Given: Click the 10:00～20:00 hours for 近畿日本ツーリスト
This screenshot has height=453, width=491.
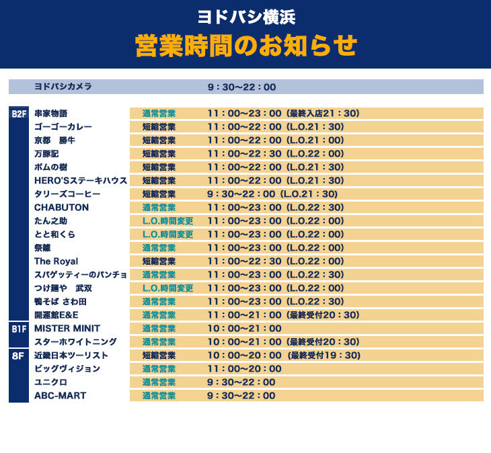Looking at the screenshot, I should click(245, 356).
